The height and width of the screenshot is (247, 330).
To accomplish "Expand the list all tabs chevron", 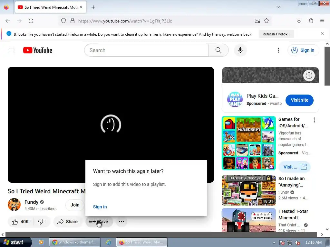I will click(x=278, y=7).
